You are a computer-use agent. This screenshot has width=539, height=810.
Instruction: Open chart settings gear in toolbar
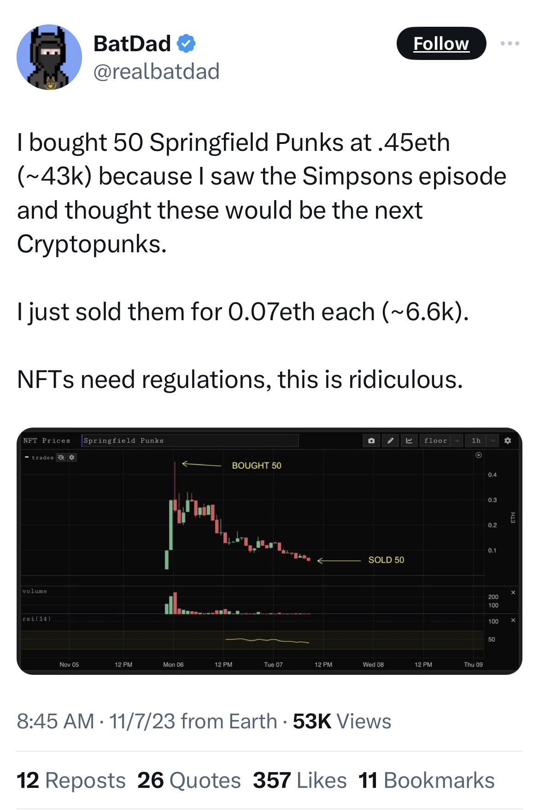click(x=508, y=441)
